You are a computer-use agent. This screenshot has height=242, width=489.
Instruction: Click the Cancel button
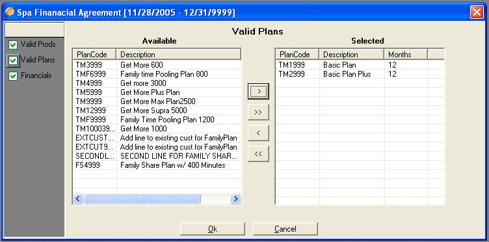tap(285, 229)
